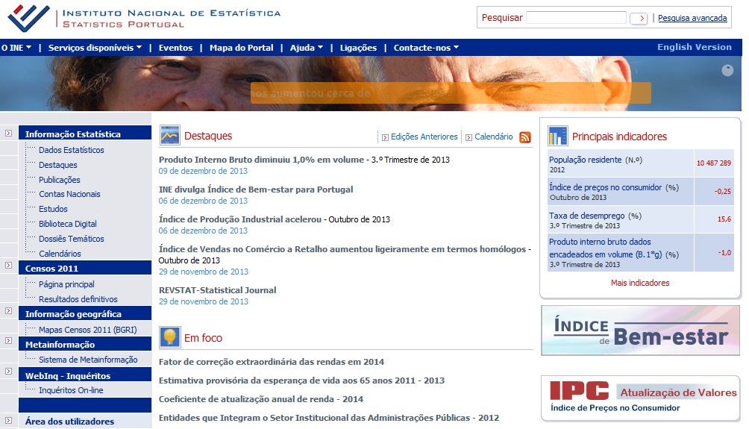Click the Metainformação sidebar header

pyautogui.click(x=85, y=344)
